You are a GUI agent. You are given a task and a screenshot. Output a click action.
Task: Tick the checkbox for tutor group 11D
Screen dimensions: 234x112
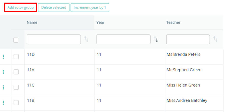(x=16, y=57)
